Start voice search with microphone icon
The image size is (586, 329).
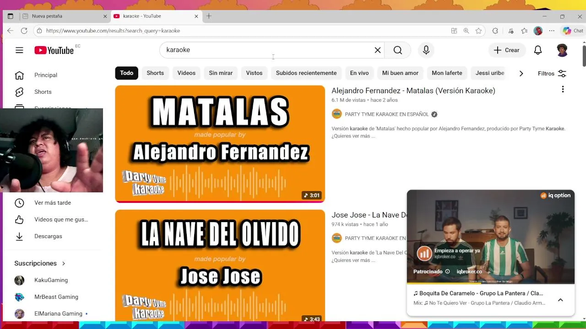click(x=426, y=50)
